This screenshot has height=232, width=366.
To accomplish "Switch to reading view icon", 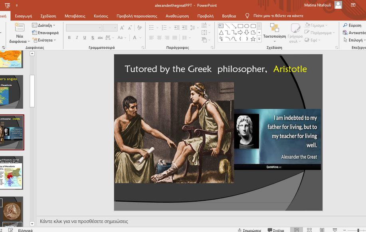I will pos(322,230).
